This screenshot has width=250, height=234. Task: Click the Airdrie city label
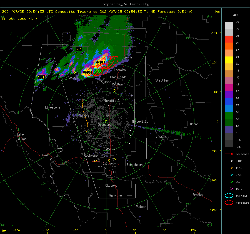[109, 149]
